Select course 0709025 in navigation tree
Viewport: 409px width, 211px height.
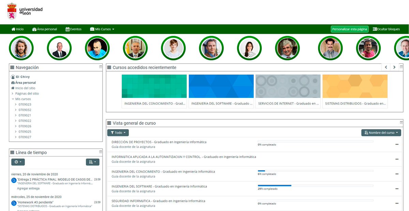(x=25, y=132)
